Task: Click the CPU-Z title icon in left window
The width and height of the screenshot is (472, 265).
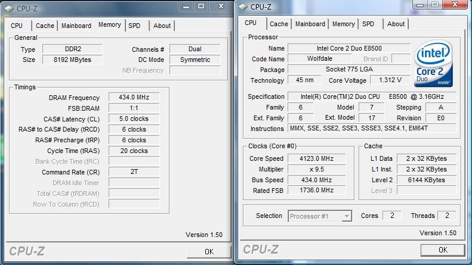Action: pos(9,9)
